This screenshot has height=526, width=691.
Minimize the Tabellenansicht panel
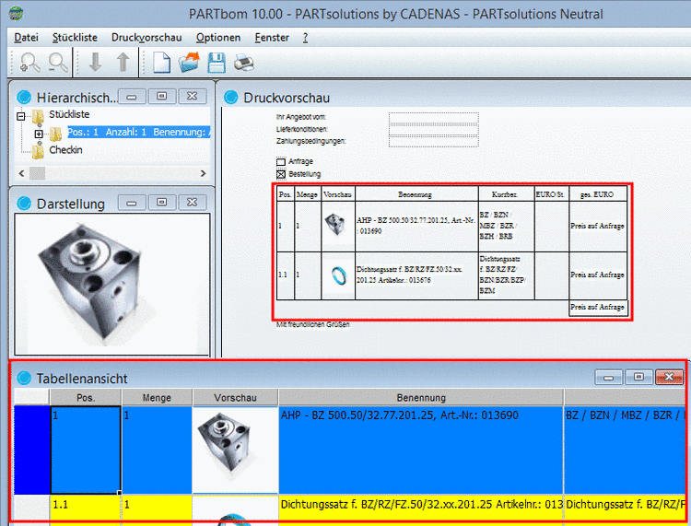click(x=609, y=377)
